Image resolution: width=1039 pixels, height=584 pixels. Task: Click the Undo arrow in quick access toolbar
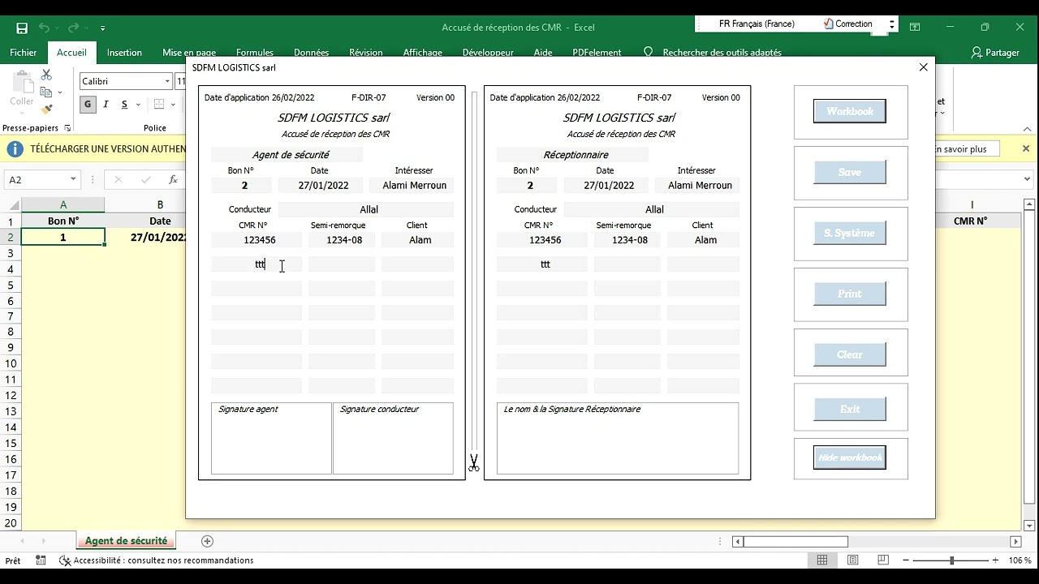pyautogui.click(x=45, y=28)
